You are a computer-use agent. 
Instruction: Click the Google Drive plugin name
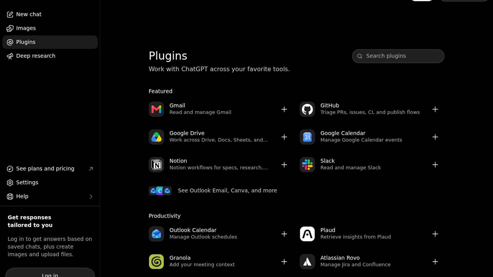pyautogui.click(x=187, y=133)
